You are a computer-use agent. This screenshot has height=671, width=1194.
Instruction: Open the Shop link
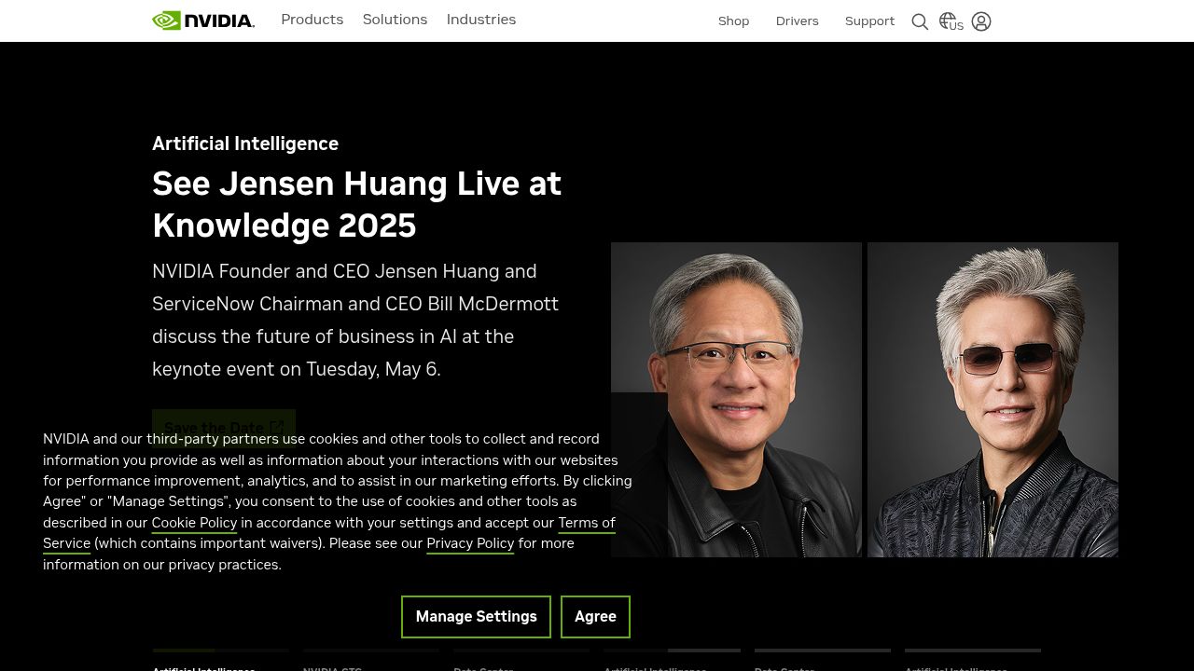pyautogui.click(x=733, y=21)
